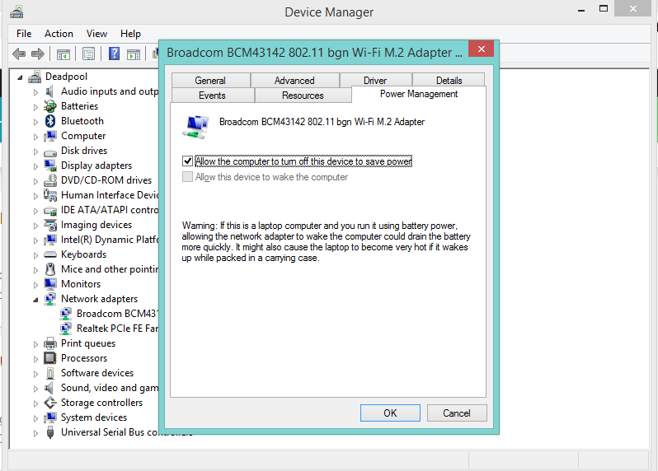The height and width of the screenshot is (471, 658).
Task: Click the Disk drives category icon
Action: [50, 152]
